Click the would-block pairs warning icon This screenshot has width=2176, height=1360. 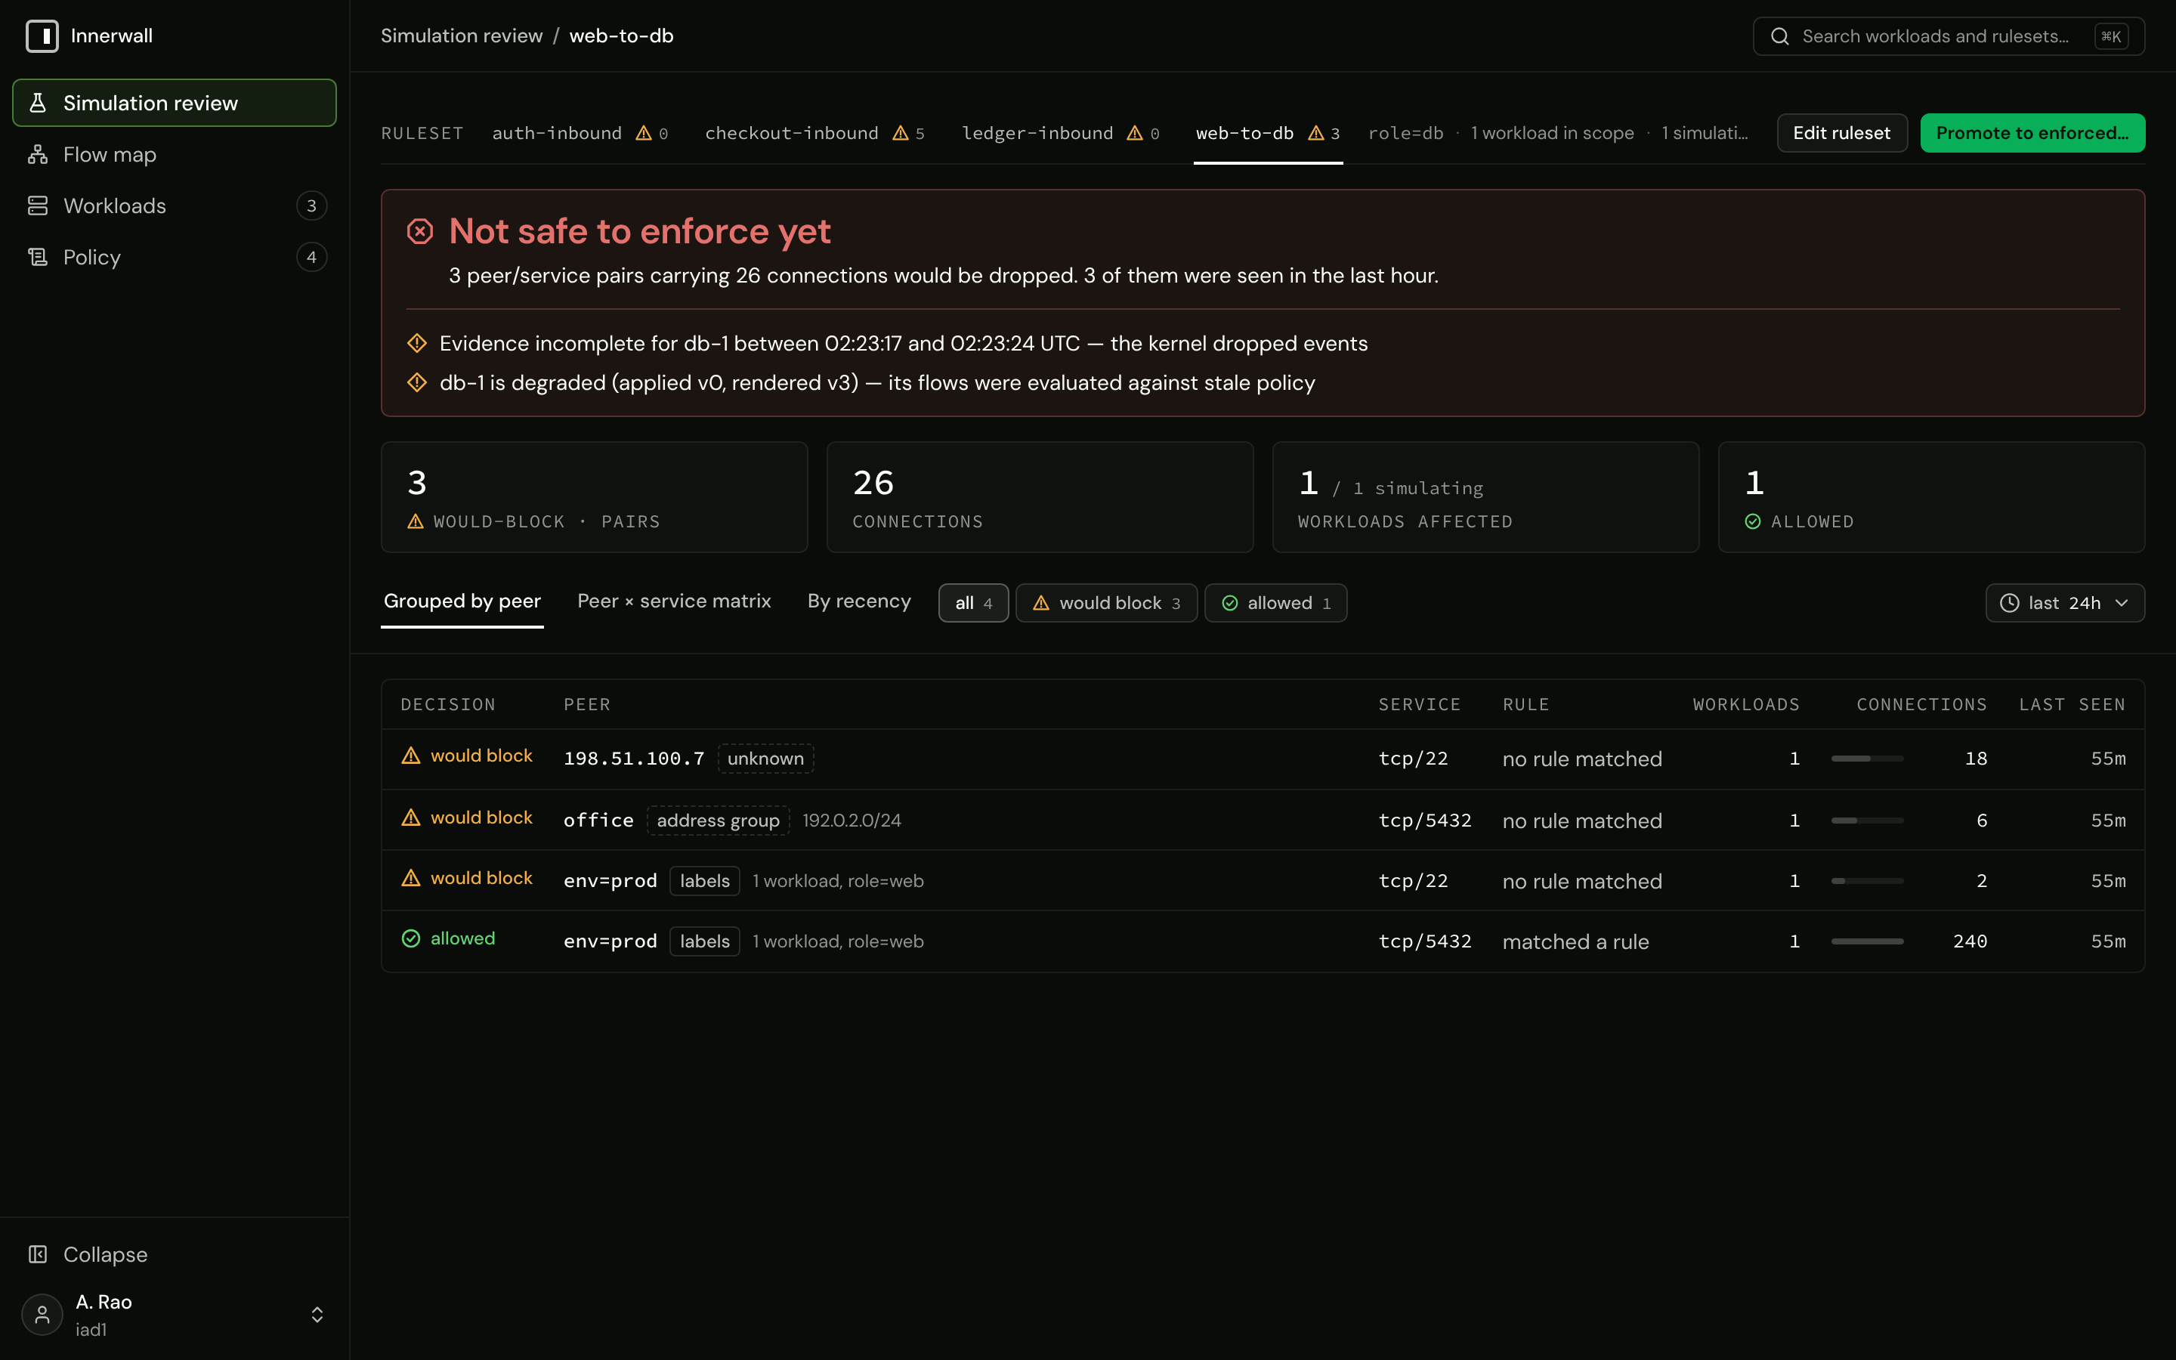point(416,521)
